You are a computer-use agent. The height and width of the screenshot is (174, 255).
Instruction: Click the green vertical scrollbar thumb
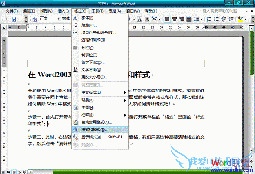point(251,53)
